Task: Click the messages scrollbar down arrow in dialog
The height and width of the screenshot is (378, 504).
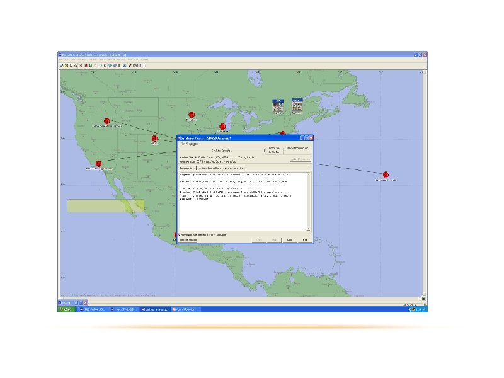Action: [308, 229]
